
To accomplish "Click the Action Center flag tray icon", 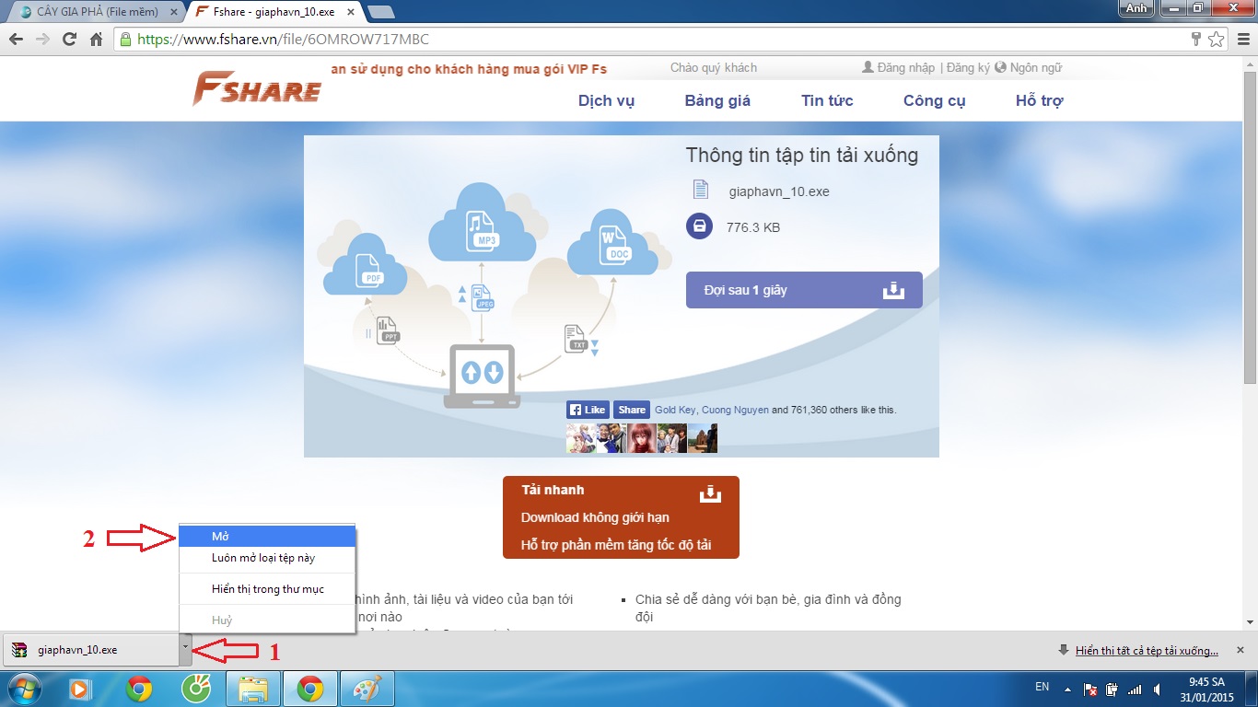I will 1090,689.
